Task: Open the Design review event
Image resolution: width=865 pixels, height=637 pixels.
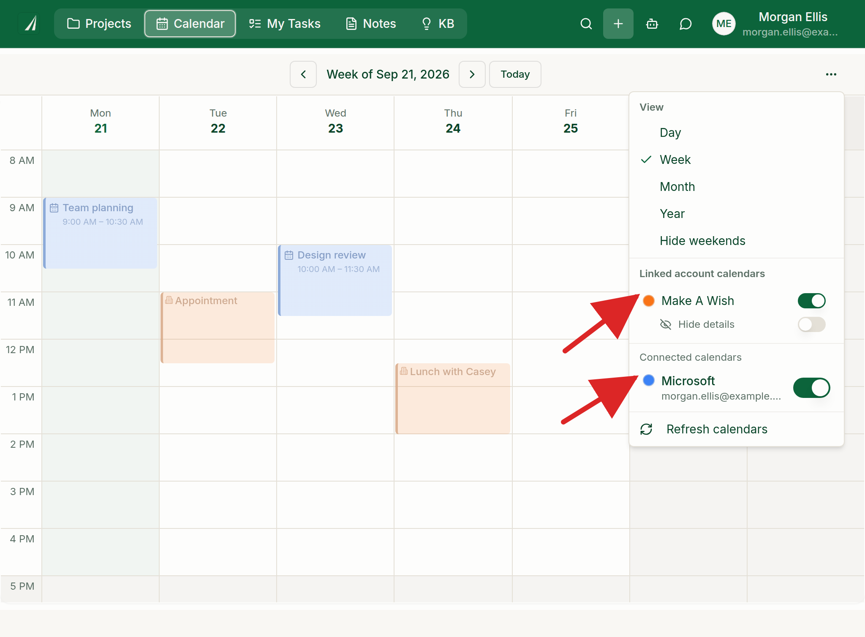Action: tap(335, 280)
